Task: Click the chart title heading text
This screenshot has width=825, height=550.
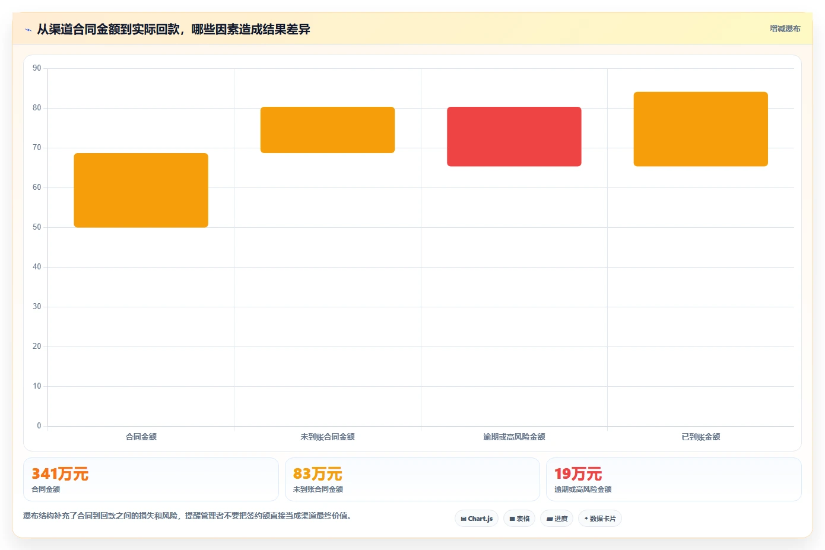Action: [173, 30]
